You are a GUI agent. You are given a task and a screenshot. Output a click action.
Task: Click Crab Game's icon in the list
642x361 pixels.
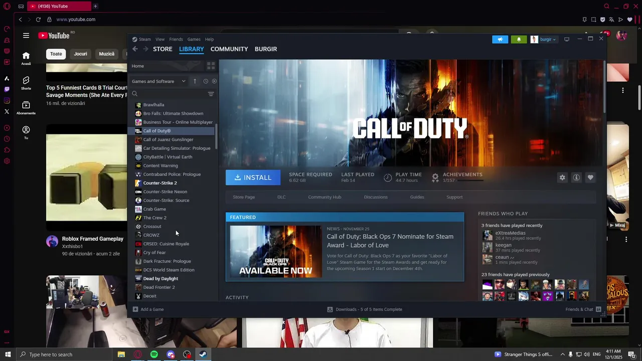tap(138, 209)
